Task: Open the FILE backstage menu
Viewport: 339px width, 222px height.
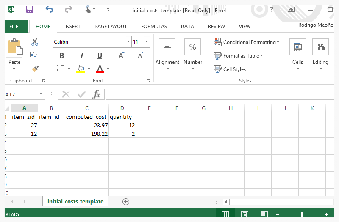Action: [x=14, y=26]
